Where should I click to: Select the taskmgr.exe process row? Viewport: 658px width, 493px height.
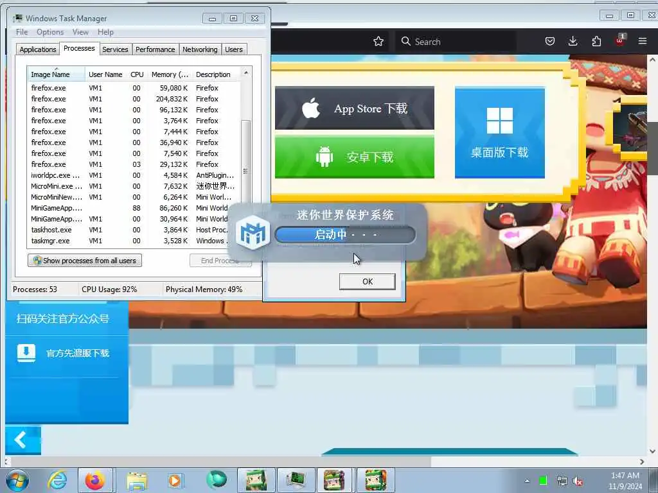pos(134,241)
